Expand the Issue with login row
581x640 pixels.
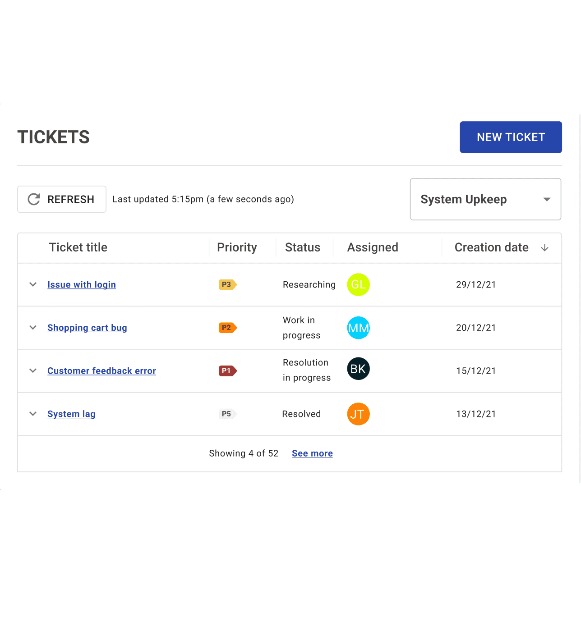tap(33, 284)
